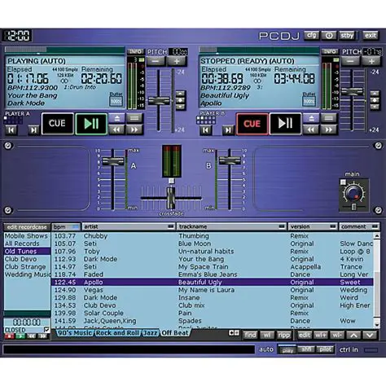386x386 pixels.
Task: Switch to the Off Beat tab
Action: (x=174, y=333)
